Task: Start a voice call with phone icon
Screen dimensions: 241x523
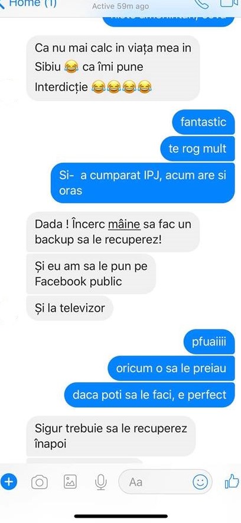Action: pyautogui.click(x=202, y=4)
